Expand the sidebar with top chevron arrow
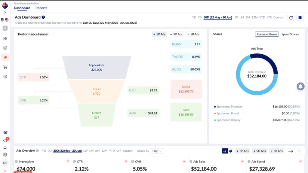Screen dimensions: 308x173 coord(5,13)
